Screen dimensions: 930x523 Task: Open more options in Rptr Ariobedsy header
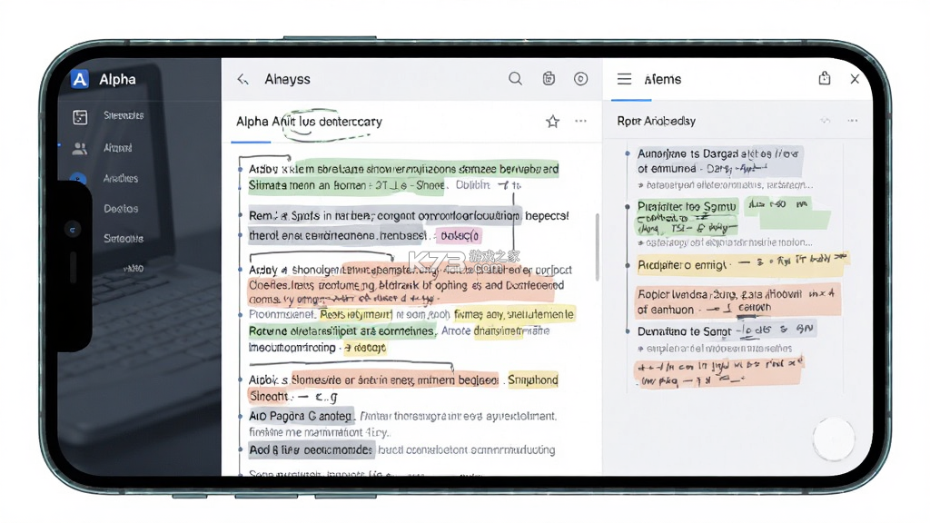852,121
